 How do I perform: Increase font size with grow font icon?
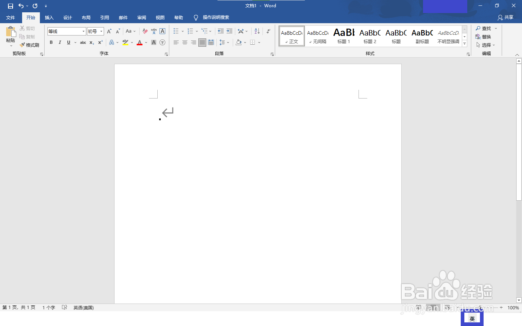point(109,31)
